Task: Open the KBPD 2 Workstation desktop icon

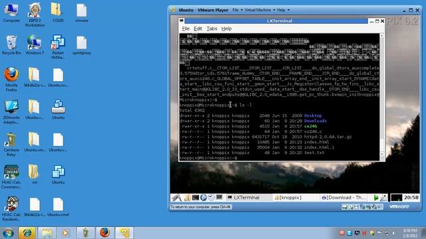Action: 35,15
